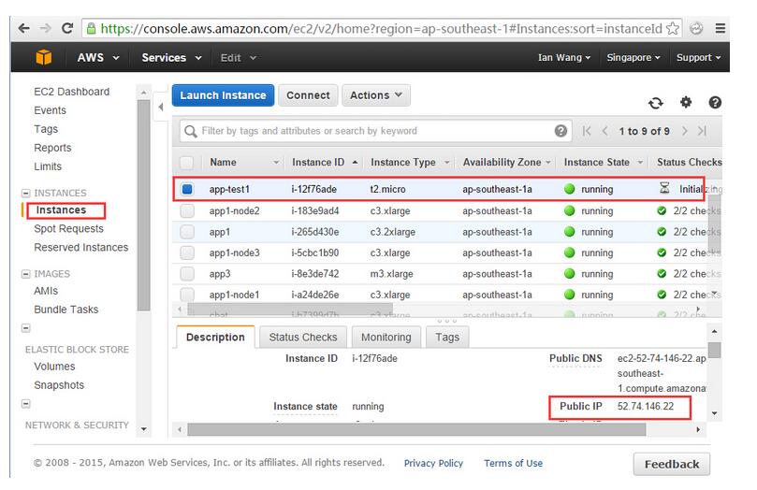Click the browser forward arrow

tap(45, 28)
